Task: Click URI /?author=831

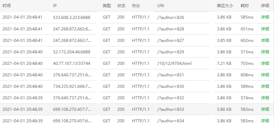Action: pyautogui.click(x=171, y=75)
